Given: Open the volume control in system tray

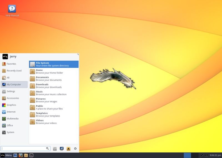Looking at the screenshot, I should [206, 155].
